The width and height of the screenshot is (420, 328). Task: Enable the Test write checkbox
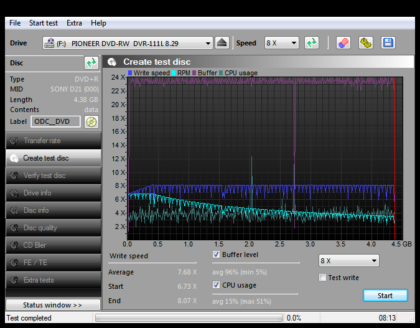click(x=323, y=278)
